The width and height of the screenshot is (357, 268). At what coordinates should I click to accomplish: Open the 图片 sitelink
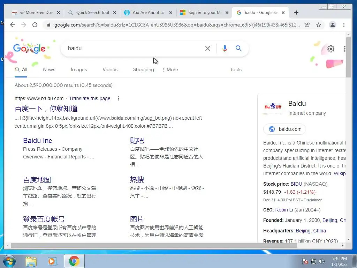click(x=137, y=219)
